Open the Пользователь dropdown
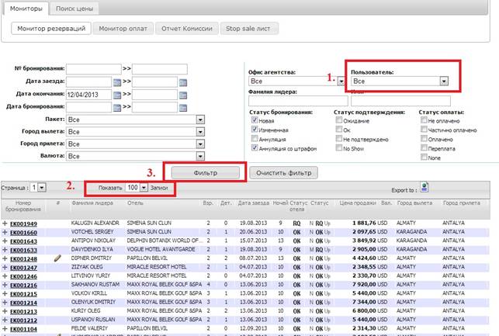The image size is (499, 336). coord(400,81)
